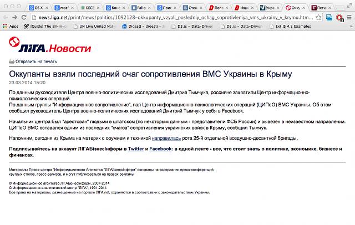This screenshot has width=355, height=225.
Task: Open the UN Live United Nati bookmark
Action: click(94, 26)
